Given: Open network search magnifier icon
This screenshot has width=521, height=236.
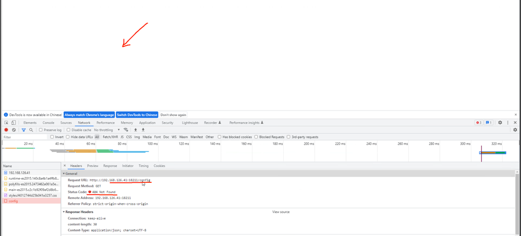Looking at the screenshot, I should 31,130.
